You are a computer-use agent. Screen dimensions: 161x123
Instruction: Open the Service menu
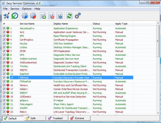coord(15,9)
